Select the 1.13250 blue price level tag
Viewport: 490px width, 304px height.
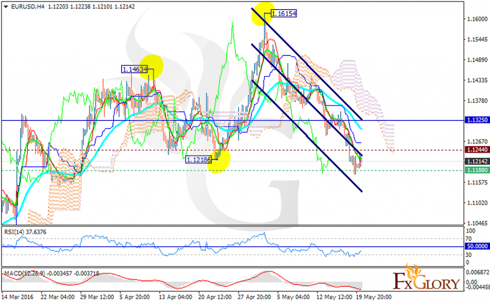(x=477, y=120)
